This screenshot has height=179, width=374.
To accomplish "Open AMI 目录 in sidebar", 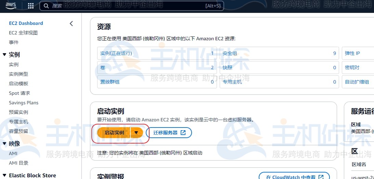I will pos(18,163).
